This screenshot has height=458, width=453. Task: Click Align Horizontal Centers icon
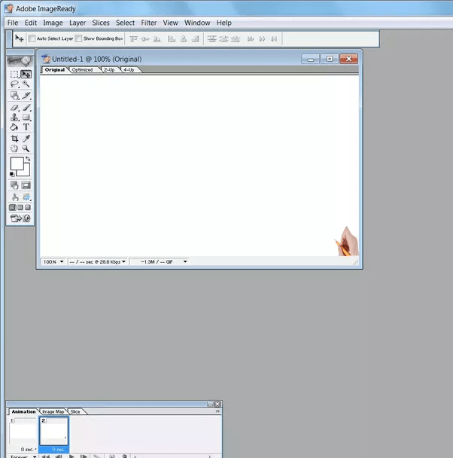pos(184,39)
